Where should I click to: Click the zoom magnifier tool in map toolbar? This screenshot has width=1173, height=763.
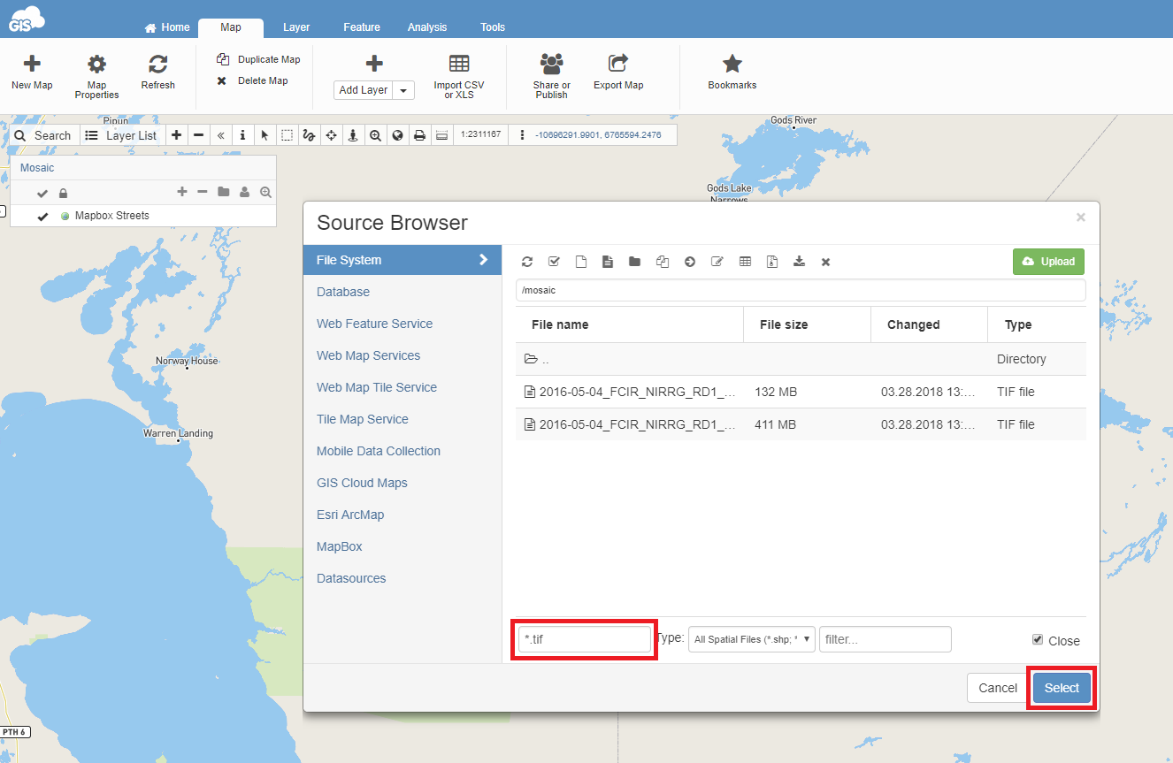375,135
